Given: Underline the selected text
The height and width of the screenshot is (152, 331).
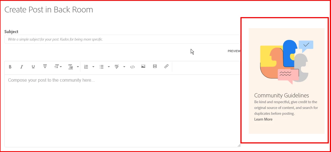Looking at the screenshot, I should pos(33,67).
